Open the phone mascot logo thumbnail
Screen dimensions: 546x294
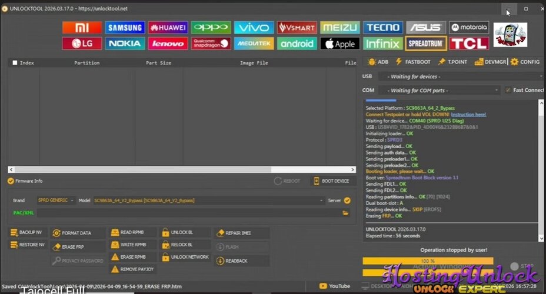point(511,35)
